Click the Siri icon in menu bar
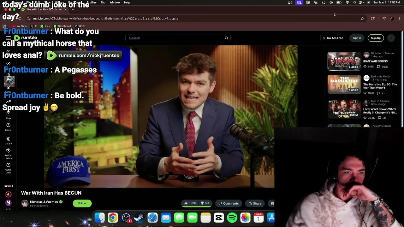 [369, 3]
